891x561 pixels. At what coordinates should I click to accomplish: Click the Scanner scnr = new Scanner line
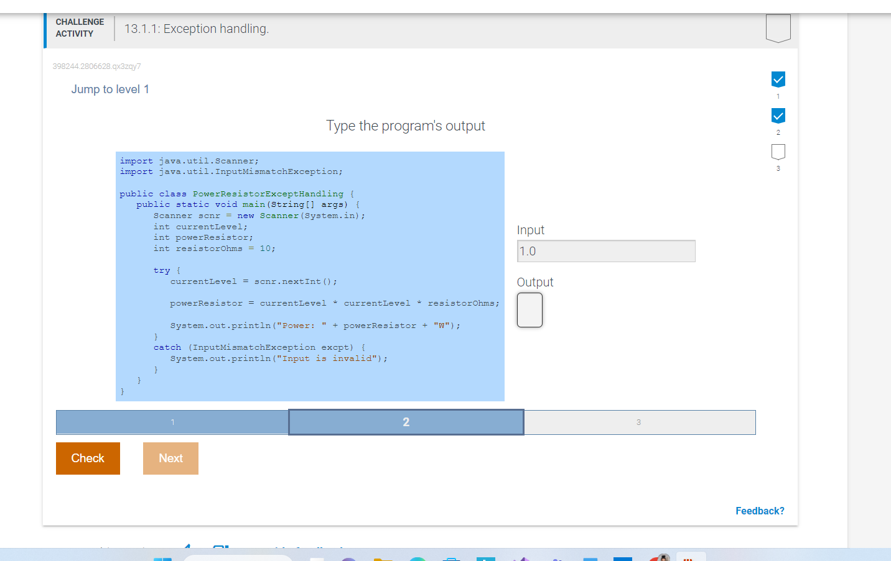pyautogui.click(x=259, y=216)
